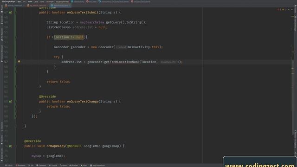Open the App Inspection tool window
The width and height of the screenshot is (297, 167).
tap(97, 166)
